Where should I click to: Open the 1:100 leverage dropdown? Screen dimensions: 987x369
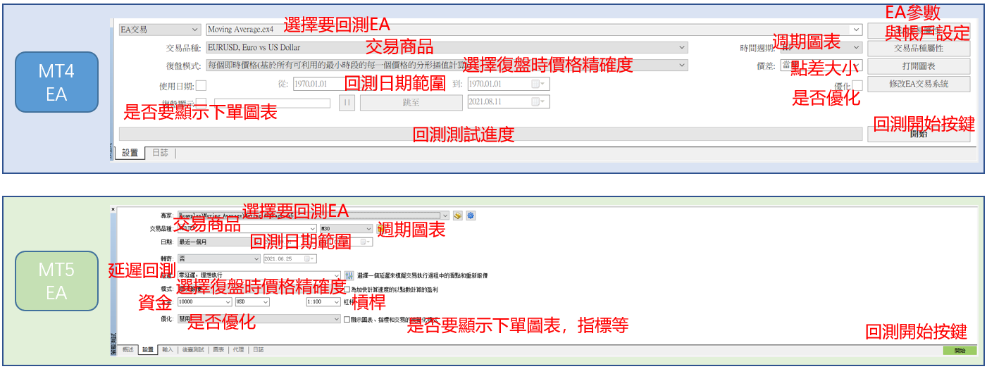[323, 301]
